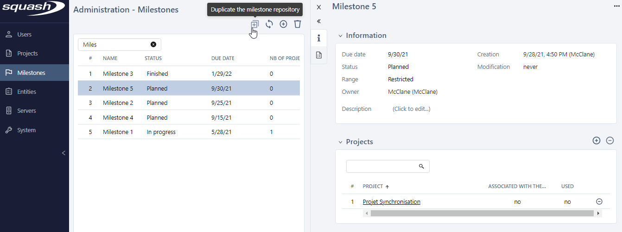Screen dimensions: 622x232
Task: Go to the Servers section
Action: pyautogui.click(x=26, y=111)
